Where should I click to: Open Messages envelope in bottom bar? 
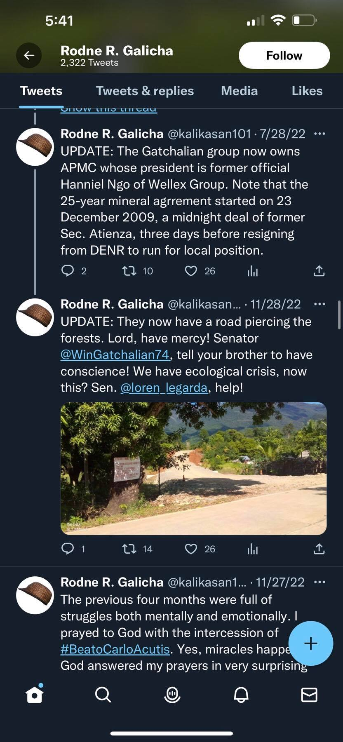click(x=309, y=695)
